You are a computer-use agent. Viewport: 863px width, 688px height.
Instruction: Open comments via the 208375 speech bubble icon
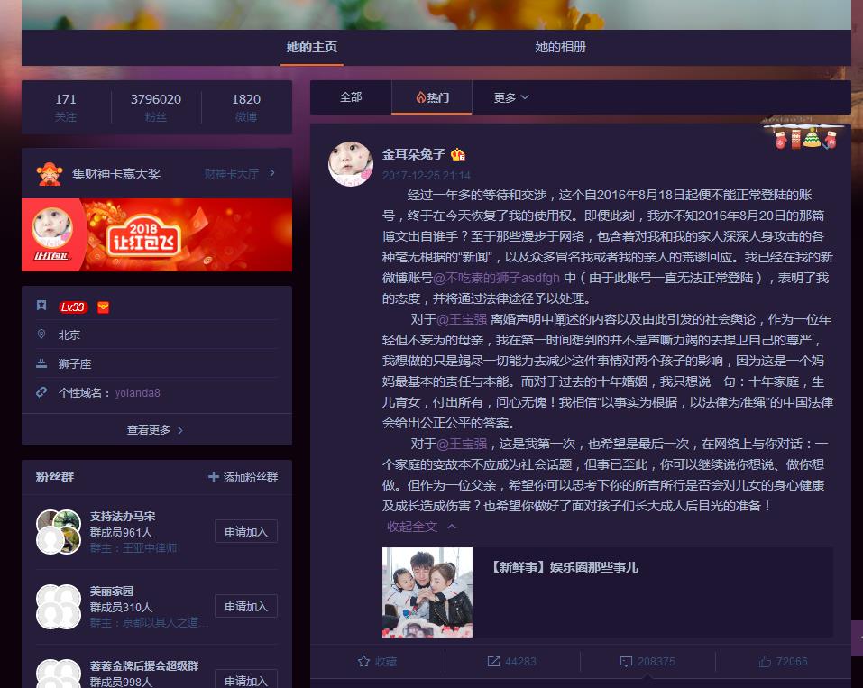click(626, 661)
